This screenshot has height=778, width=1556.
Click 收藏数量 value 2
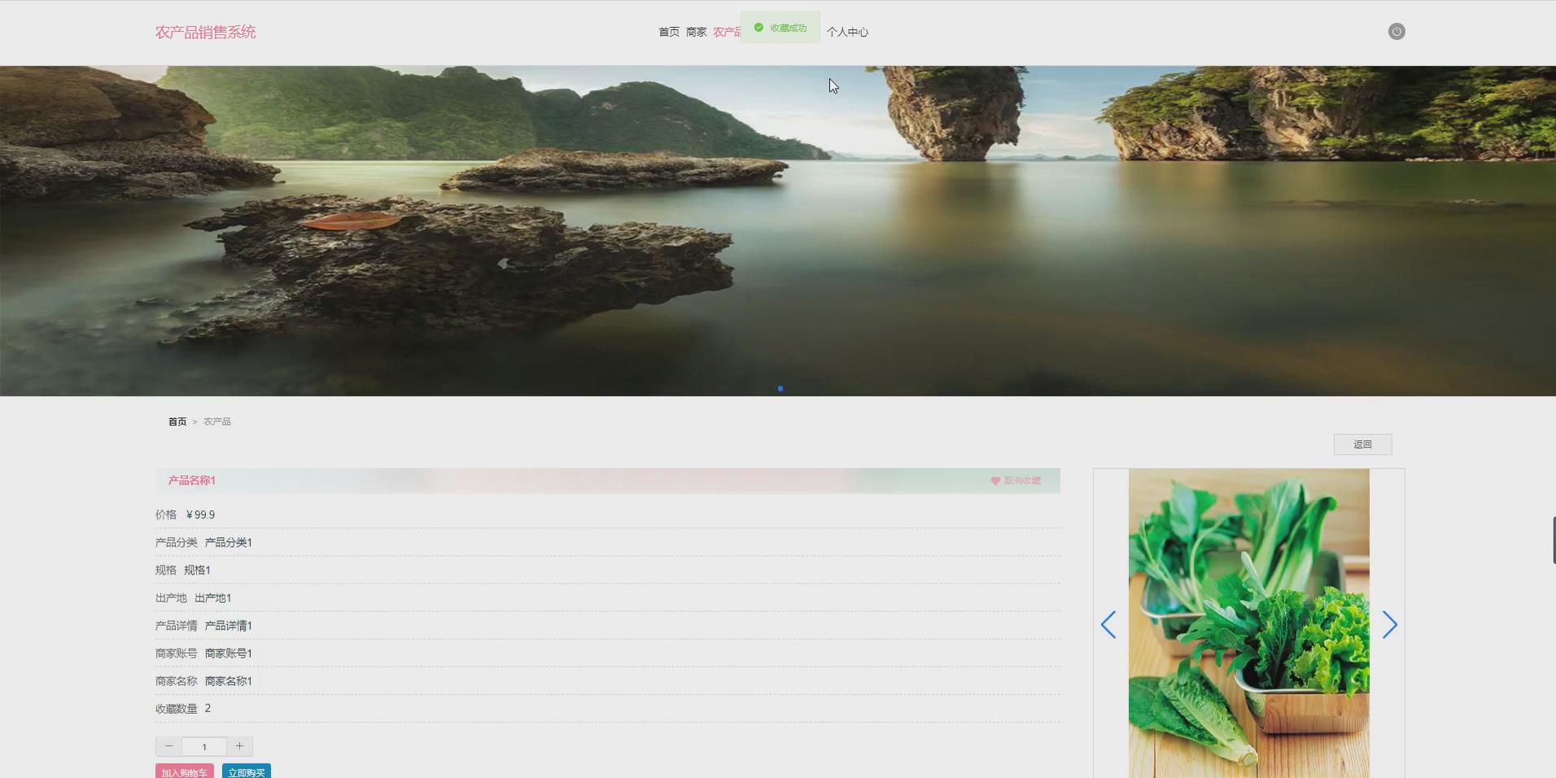point(208,709)
